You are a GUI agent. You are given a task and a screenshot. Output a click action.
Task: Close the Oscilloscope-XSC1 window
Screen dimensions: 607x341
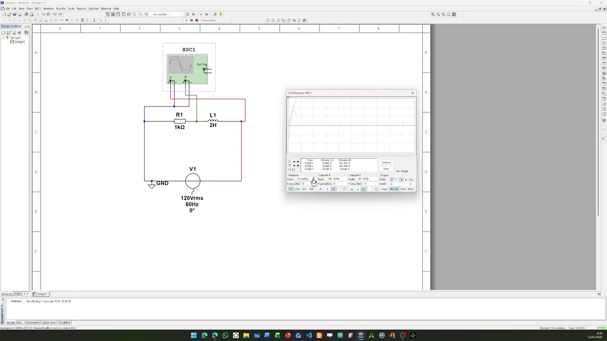(x=413, y=93)
